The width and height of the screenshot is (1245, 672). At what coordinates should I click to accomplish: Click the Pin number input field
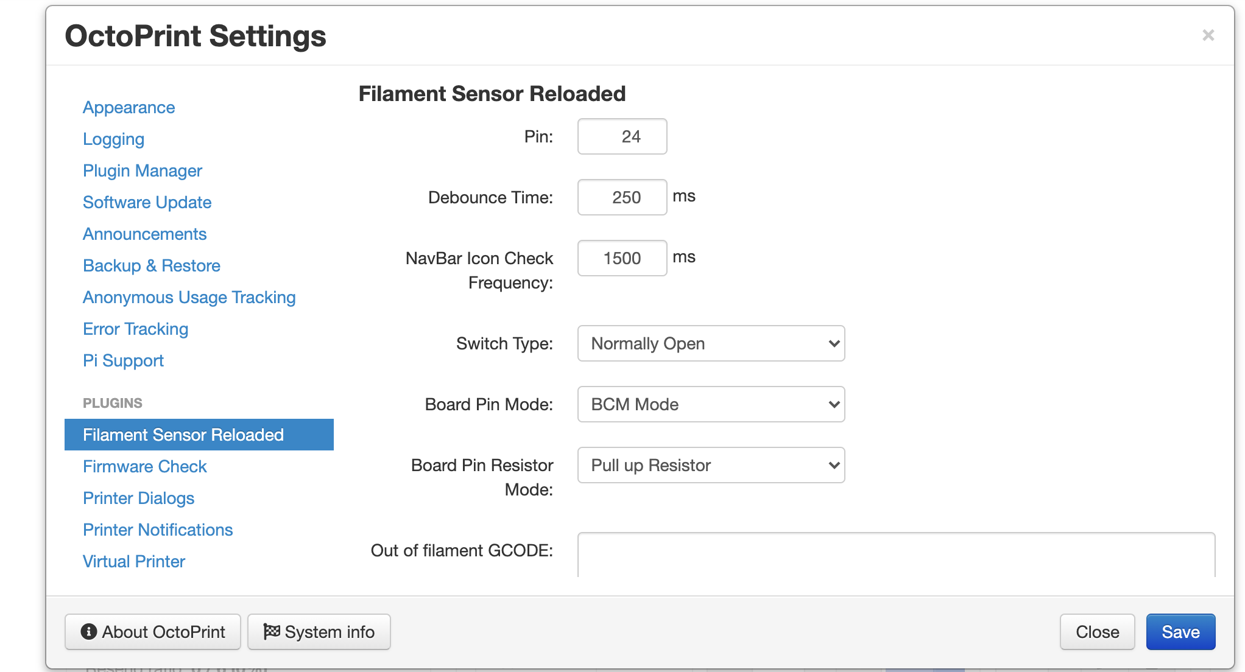(x=622, y=136)
